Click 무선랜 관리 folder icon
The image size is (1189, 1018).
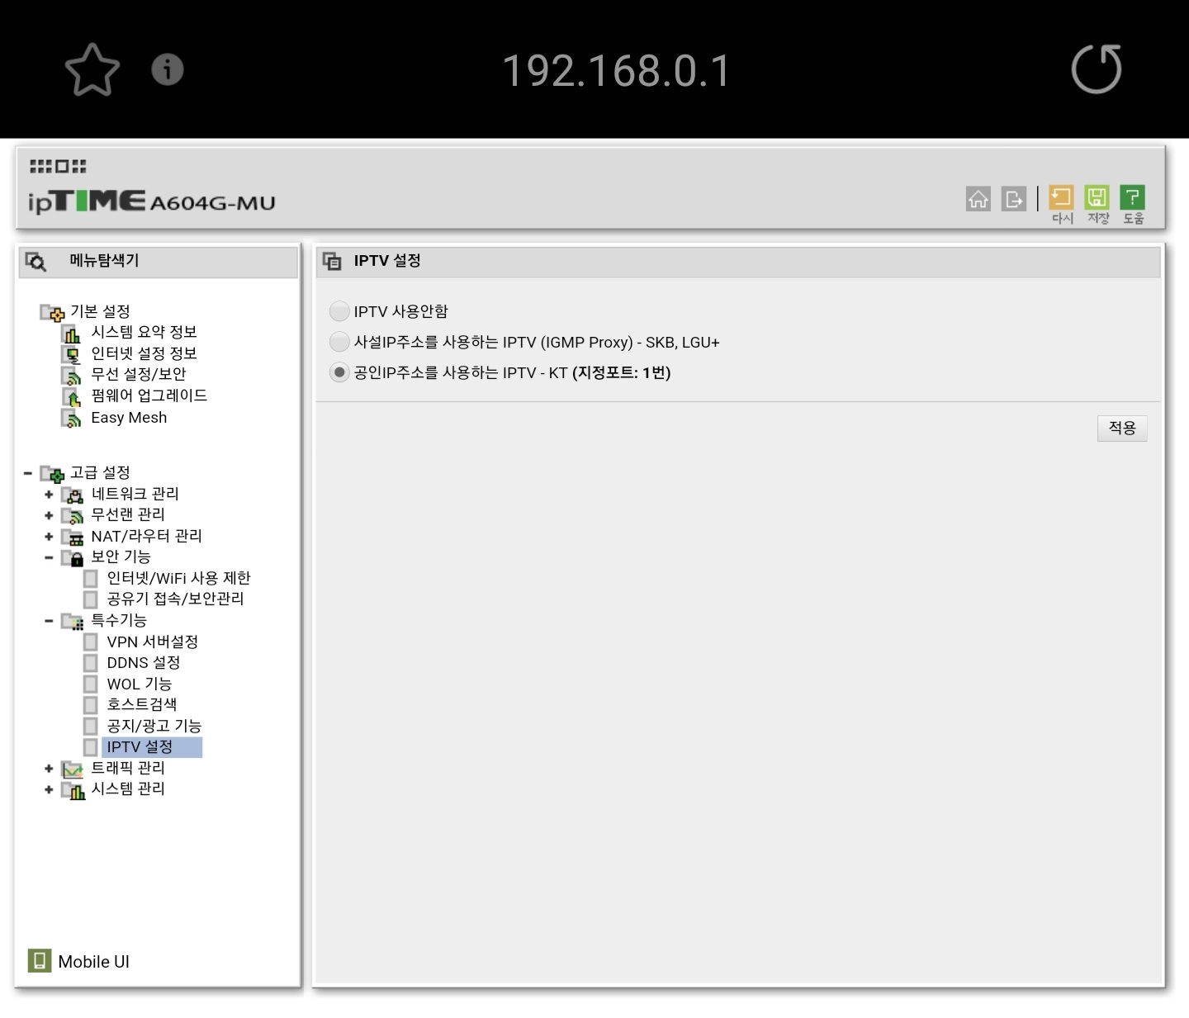[x=73, y=515]
